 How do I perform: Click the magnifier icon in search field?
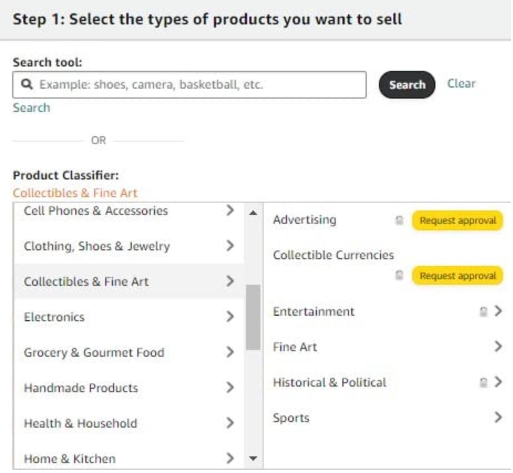[x=26, y=85]
